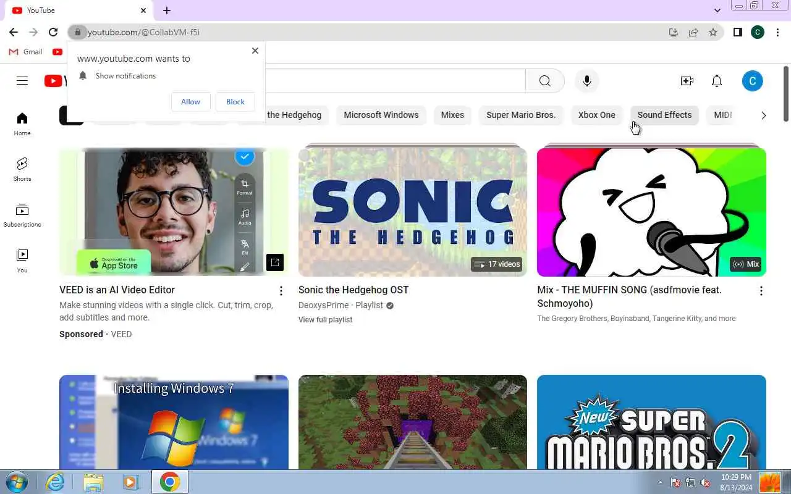Show next category chips arrow

[x=764, y=115]
